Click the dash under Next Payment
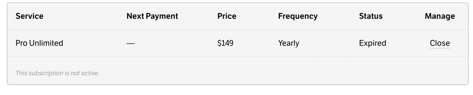Image resolution: width=473 pixels, height=95 pixels. click(x=130, y=43)
